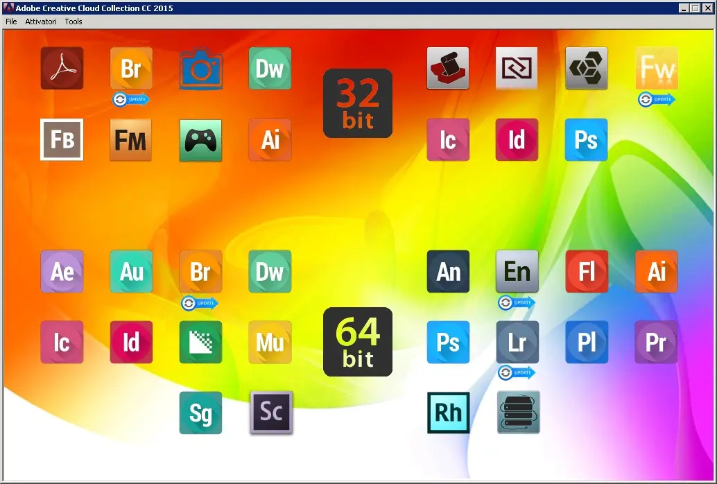Maximize the Adobe Collection window

695,8
